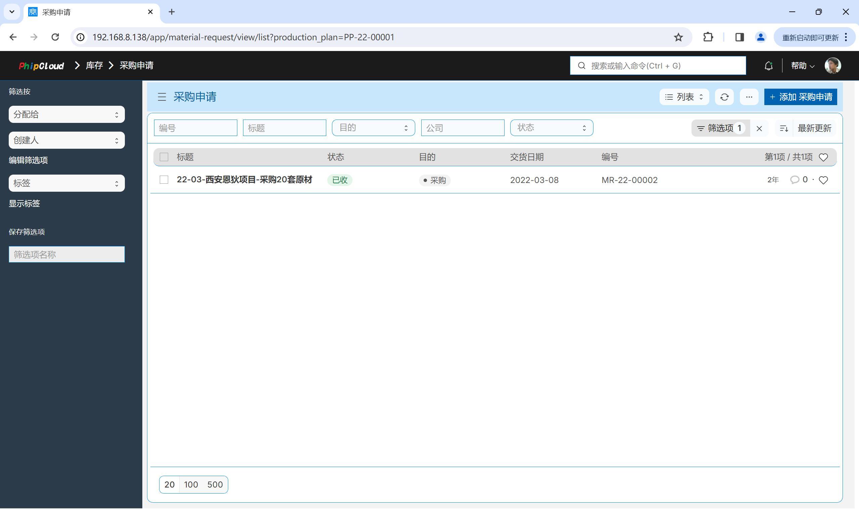Screen dimensions: 859x509
Task: Click the notification bell icon
Action: [768, 65]
